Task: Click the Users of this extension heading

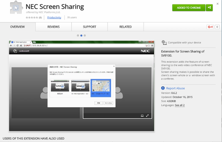Action: 33,138
